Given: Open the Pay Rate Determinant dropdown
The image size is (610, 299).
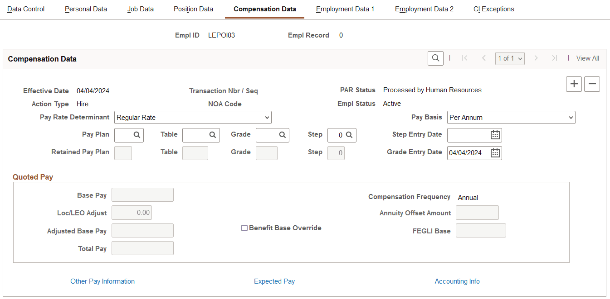Looking at the screenshot, I should click(193, 117).
